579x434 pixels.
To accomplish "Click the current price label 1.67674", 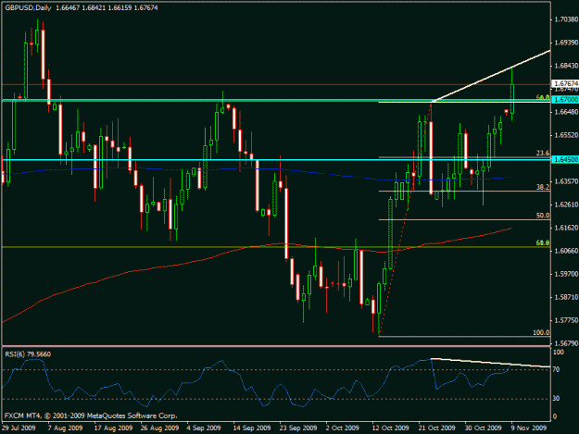I will (x=565, y=83).
